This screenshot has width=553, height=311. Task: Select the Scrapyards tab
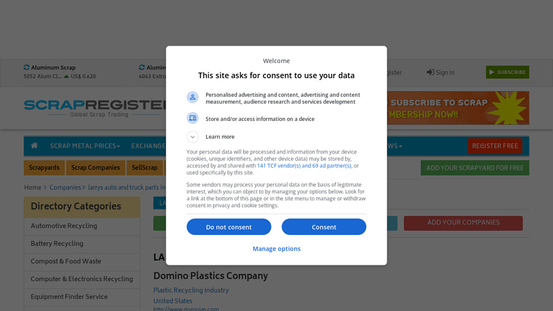pyautogui.click(x=44, y=167)
